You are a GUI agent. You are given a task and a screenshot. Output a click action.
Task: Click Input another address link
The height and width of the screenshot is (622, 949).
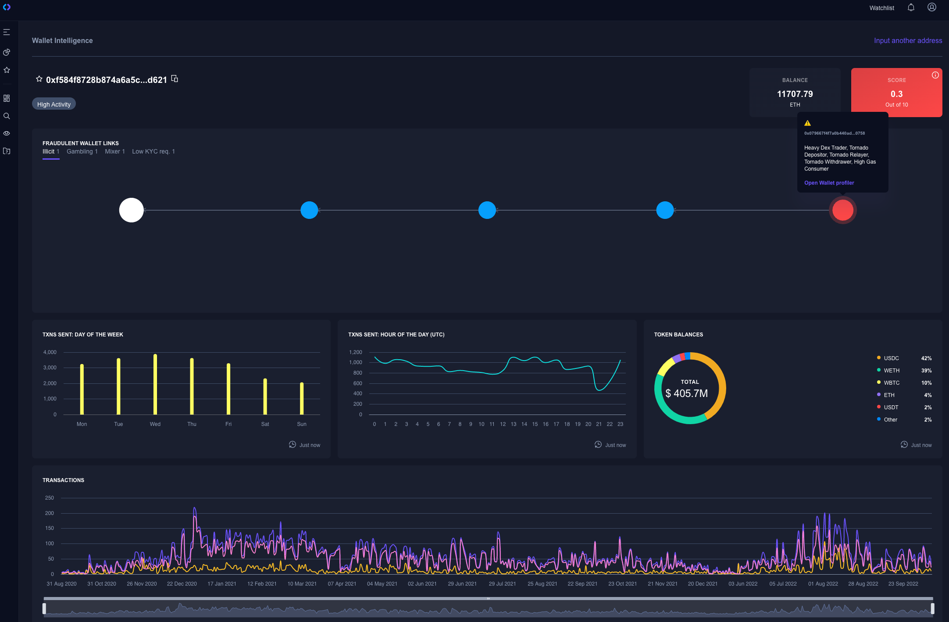908,40
